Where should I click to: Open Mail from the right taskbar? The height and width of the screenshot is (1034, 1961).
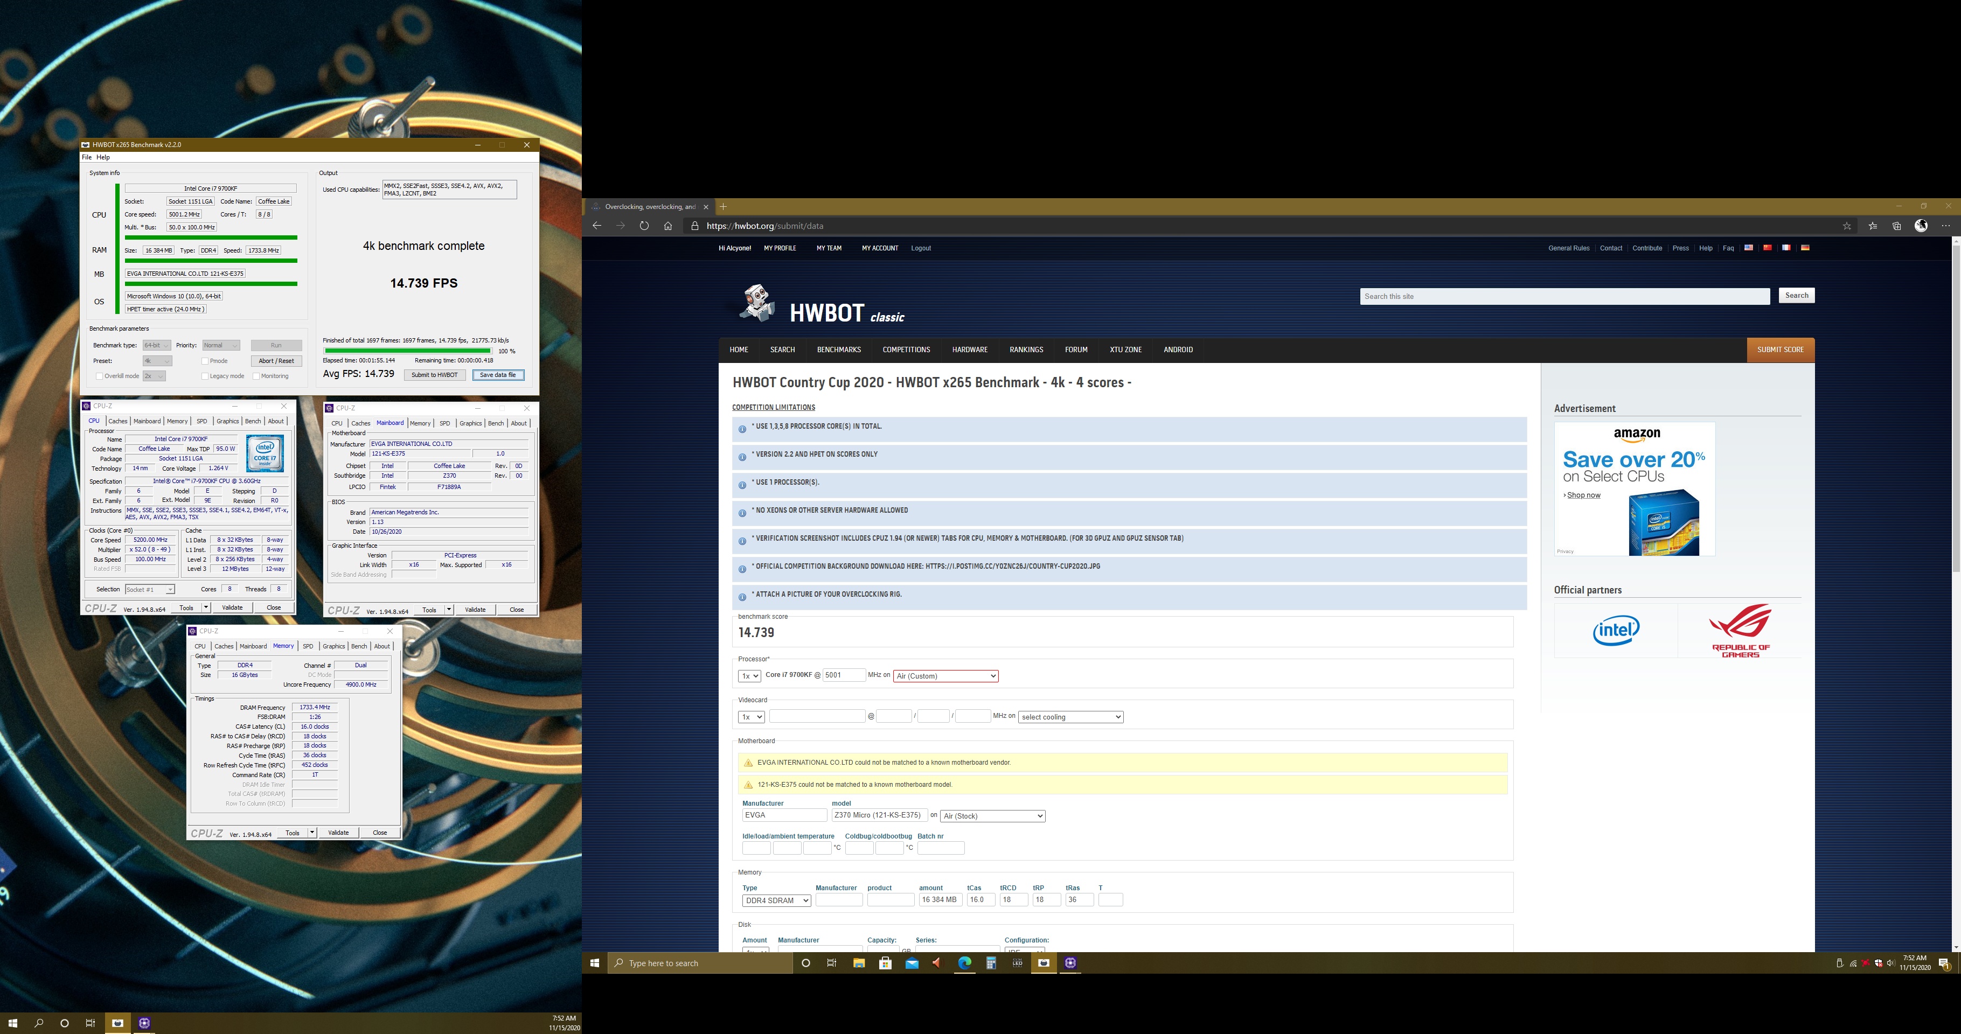pyautogui.click(x=912, y=962)
